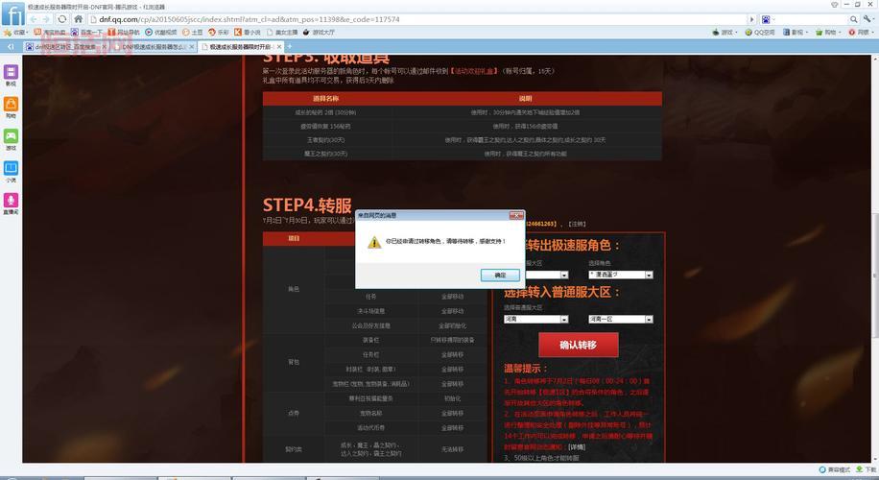Open the 购物 shopping sidebar icon

pyautogui.click(x=12, y=106)
